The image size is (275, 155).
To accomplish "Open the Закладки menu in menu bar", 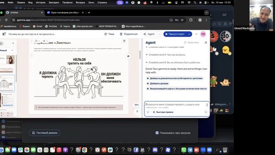I will click(54, 3).
